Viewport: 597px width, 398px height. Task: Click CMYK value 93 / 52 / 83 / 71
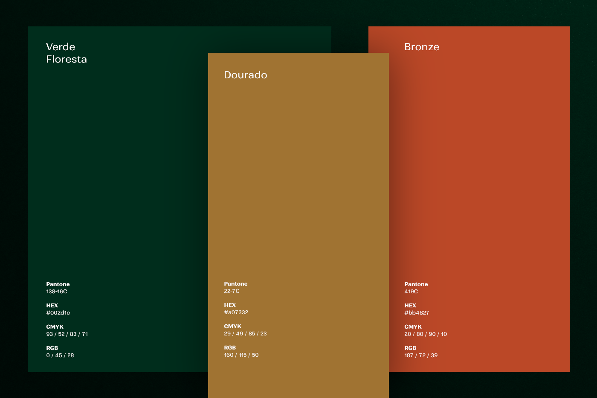(67, 334)
